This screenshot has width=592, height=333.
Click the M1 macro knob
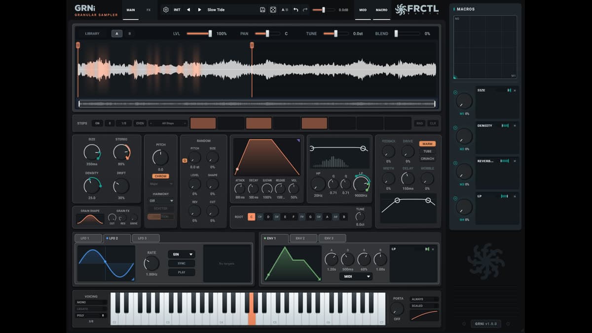(464, 101)
